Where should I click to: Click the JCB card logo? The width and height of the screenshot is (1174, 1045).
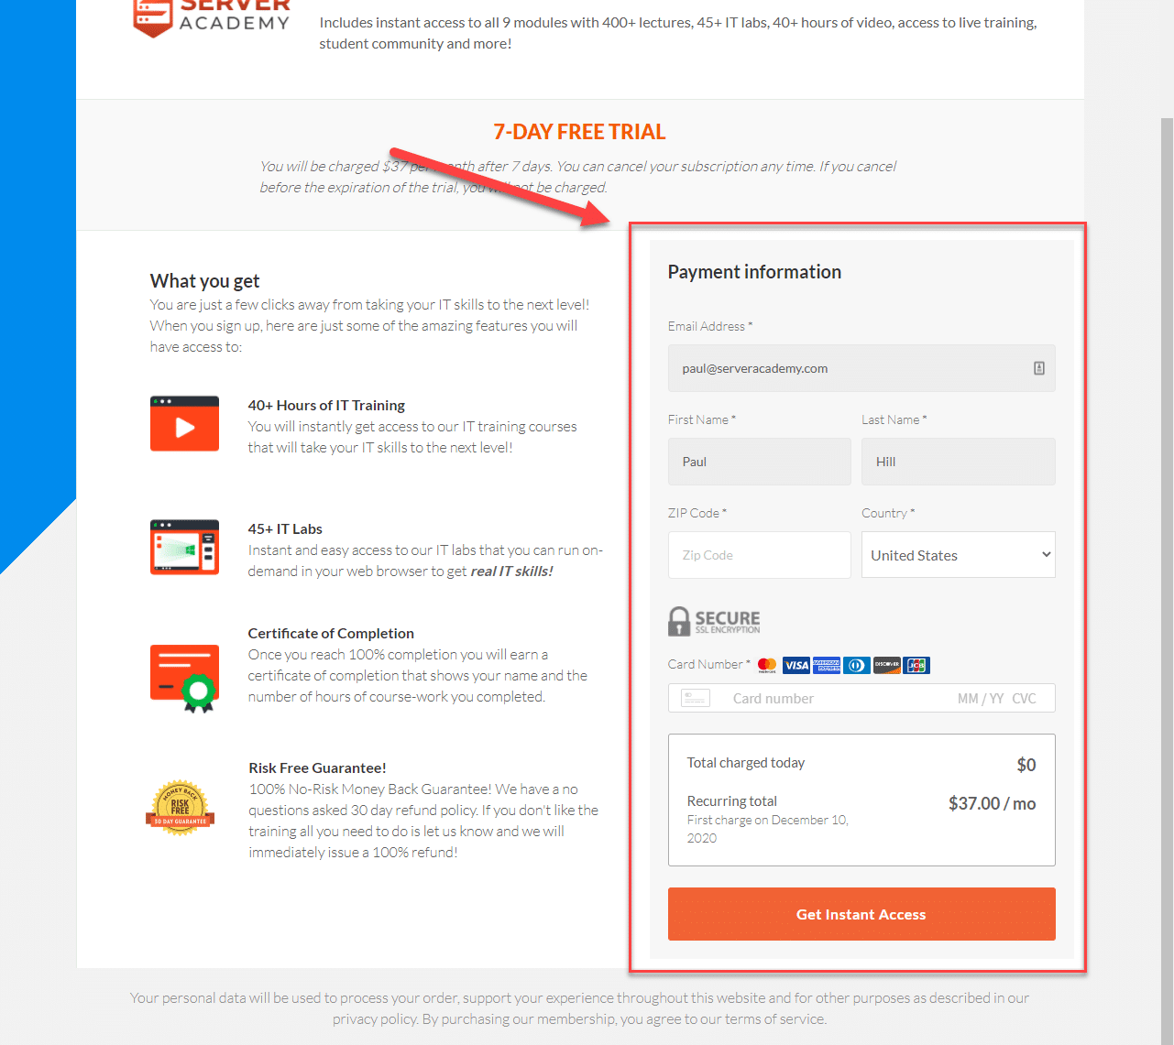pyautogui.click(x=916, y=666)
